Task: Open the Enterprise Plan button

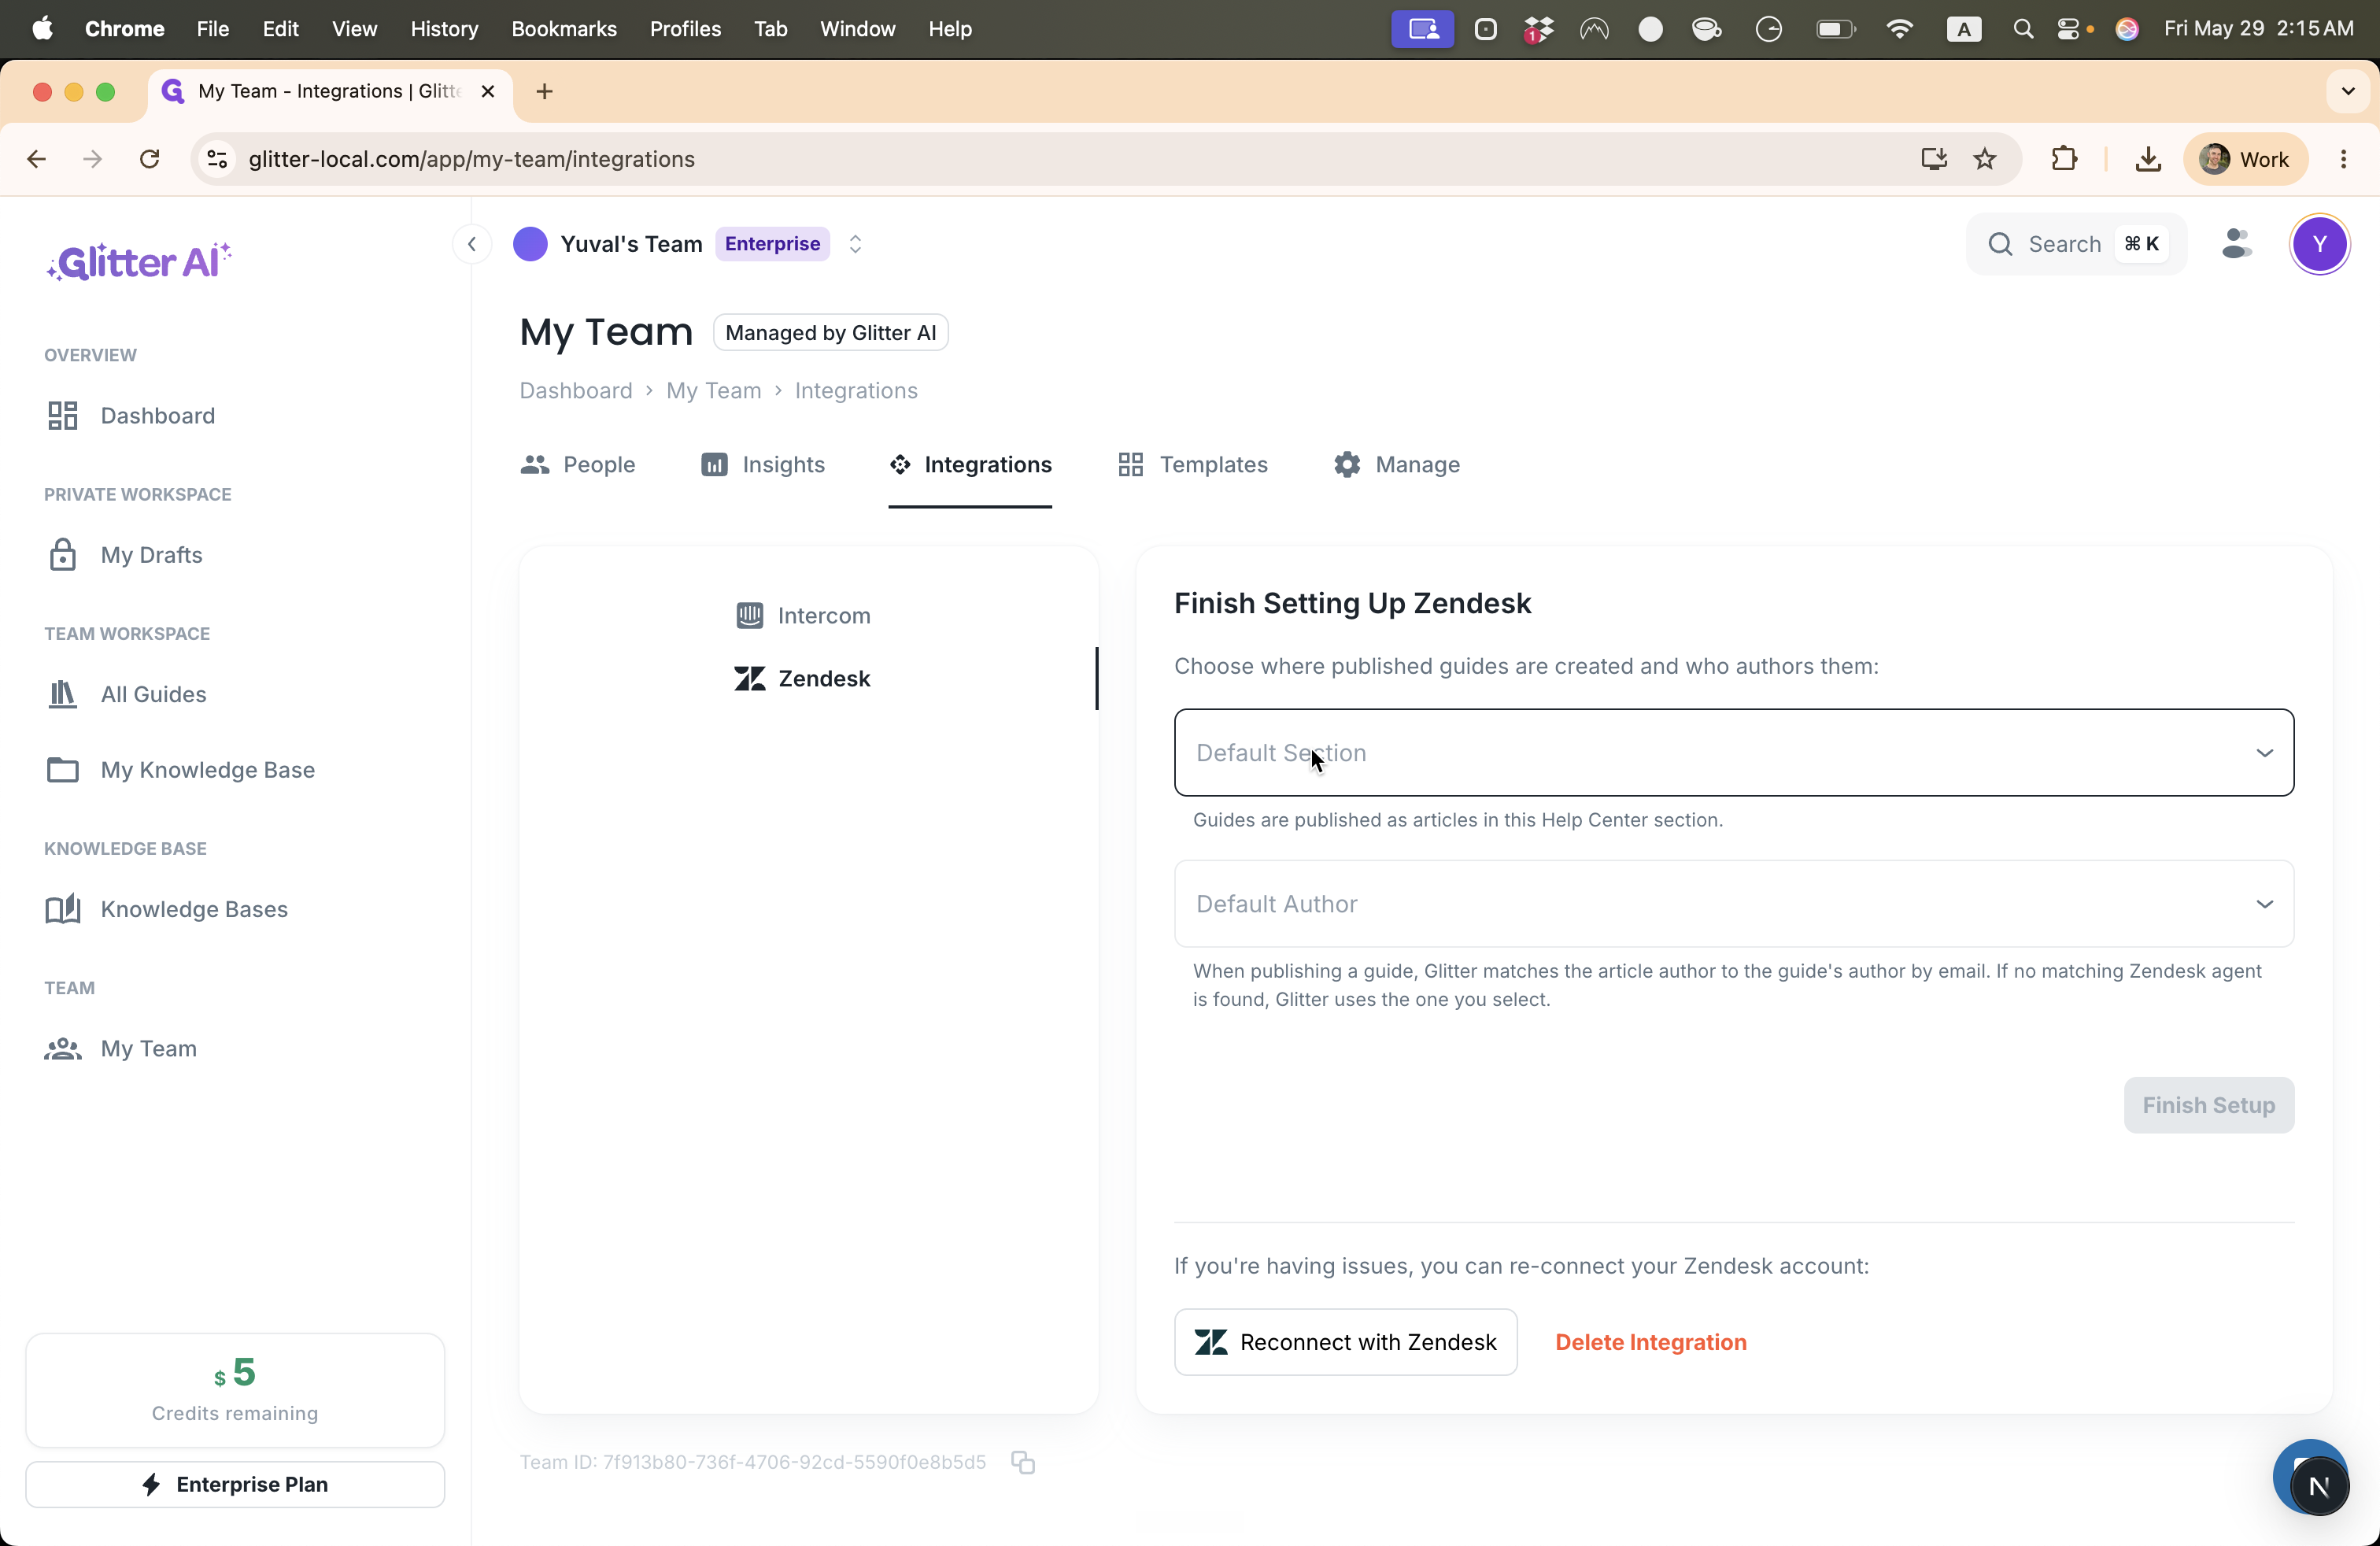Action: click(235, 1484)
